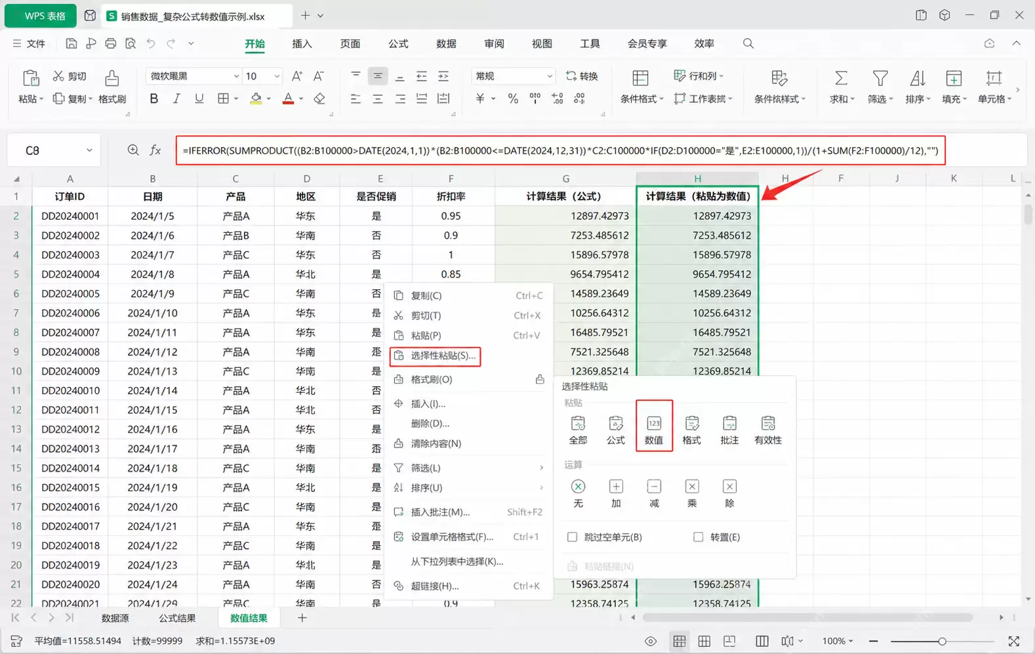Open the 公式 ribbon tab
This screenshot has height=654, width=1035.
[x=398, y=43]
